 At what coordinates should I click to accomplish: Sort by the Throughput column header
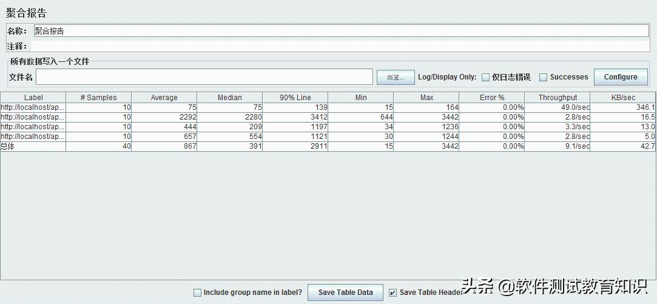click(x=558, y=98)
